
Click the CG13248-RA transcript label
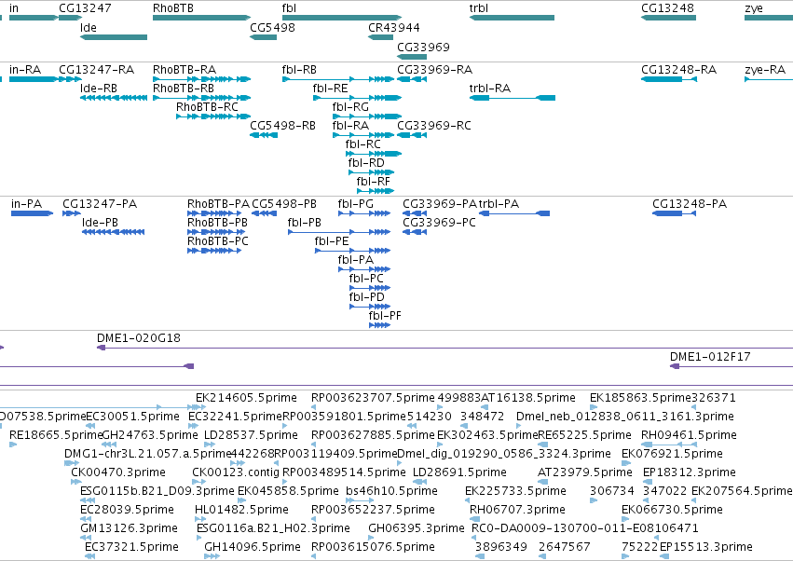[678, 69]
